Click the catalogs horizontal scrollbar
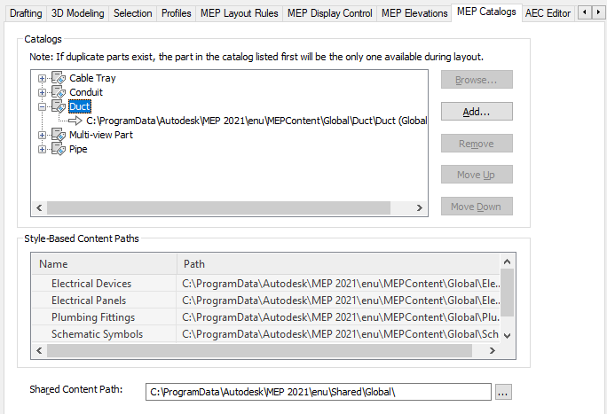The image size is (607, 414). coord(217,207)
